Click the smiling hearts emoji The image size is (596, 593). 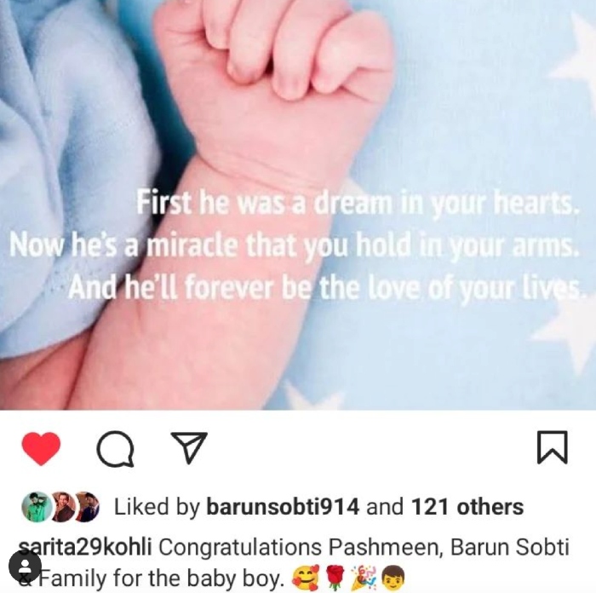[x=305, y=579]
